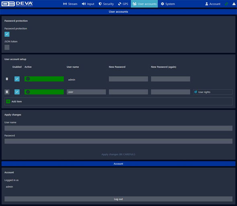
Task: Click the Add item label
Action: pyautogui.click(x=16, y=102)
